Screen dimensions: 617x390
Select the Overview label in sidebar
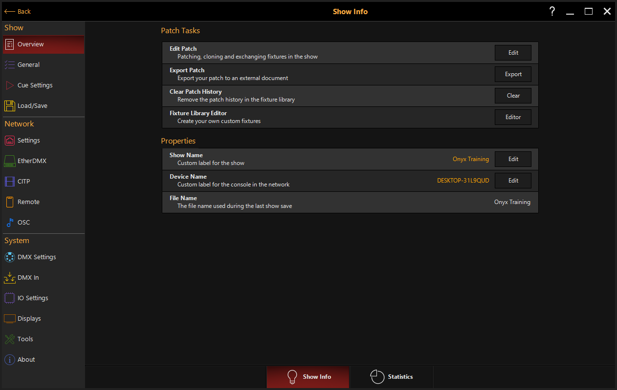31,44
